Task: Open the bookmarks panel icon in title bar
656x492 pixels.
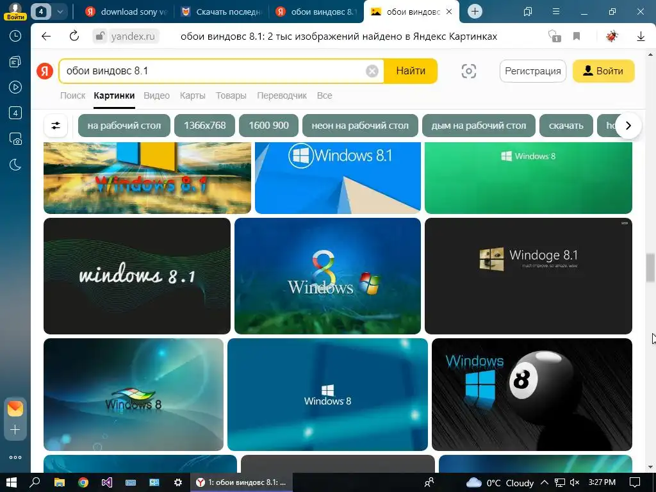Action: pos(528,12)
